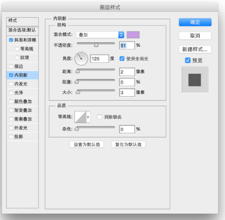The width and height of the screenshot is (225, 220).
Task: Click the preview thumbnail square
Action: point(195,80)
